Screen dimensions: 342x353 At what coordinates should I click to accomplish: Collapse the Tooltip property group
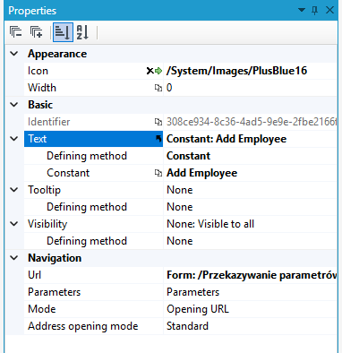click(x=14, y=190)
